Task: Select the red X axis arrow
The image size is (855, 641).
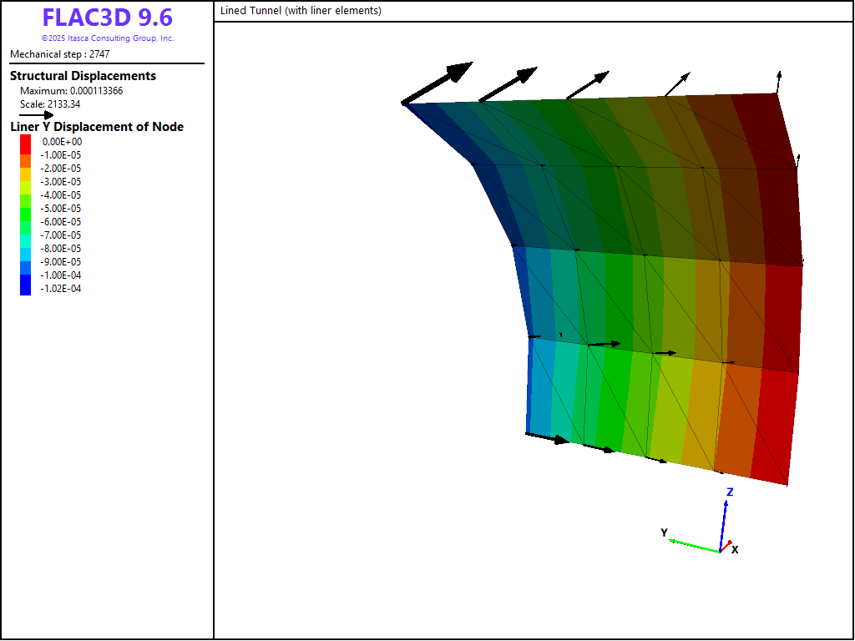Action: (x=726, y=548)
